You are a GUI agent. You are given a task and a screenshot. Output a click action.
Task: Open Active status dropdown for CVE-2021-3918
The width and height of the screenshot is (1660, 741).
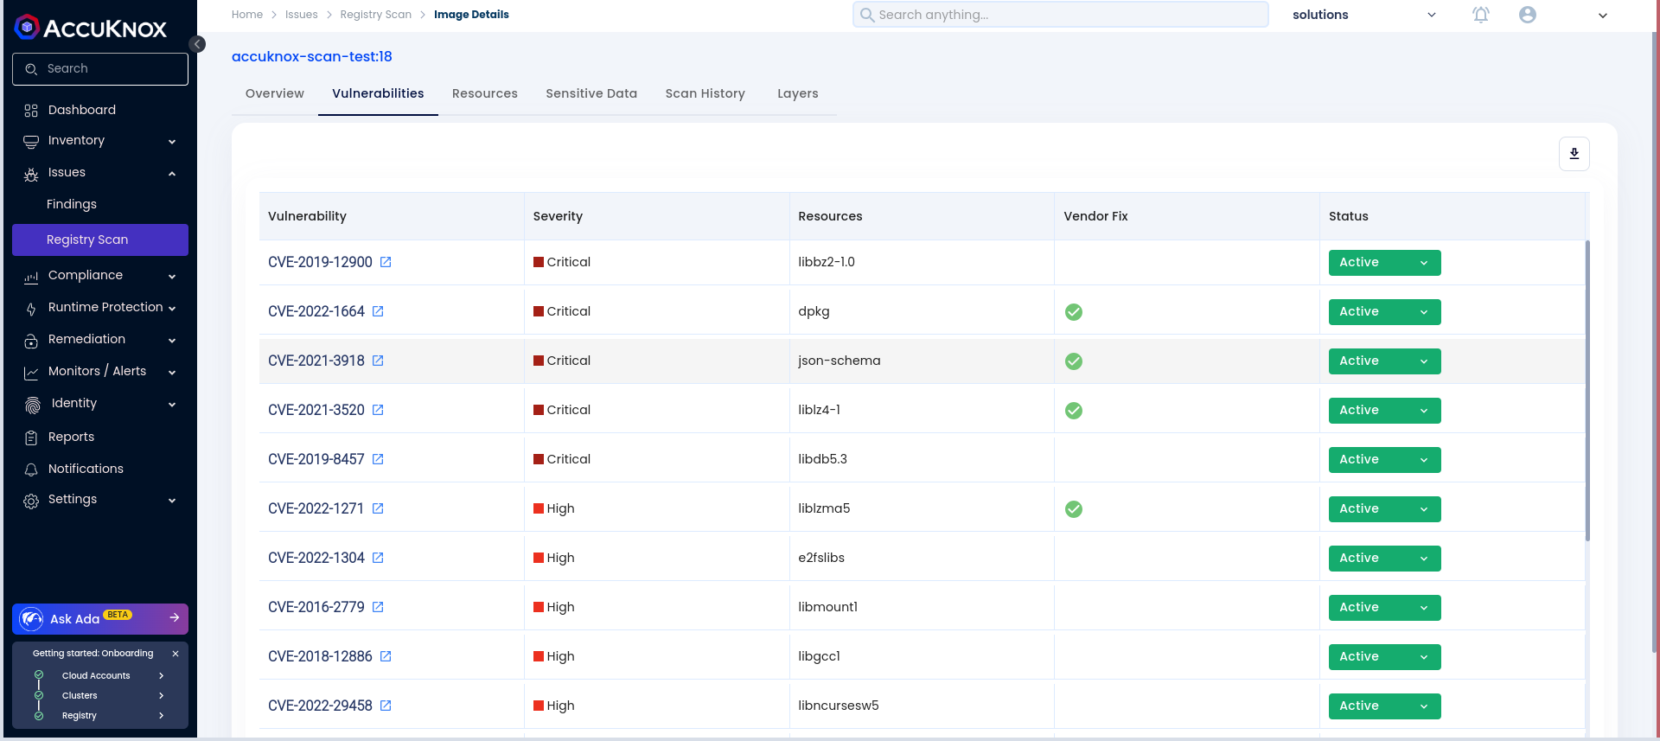click(1384, 361)
